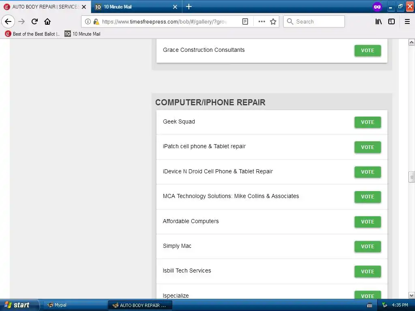Open Best of the Best Ballot bookmark
This screenshot has width=415, height=311.
[33, 34]
